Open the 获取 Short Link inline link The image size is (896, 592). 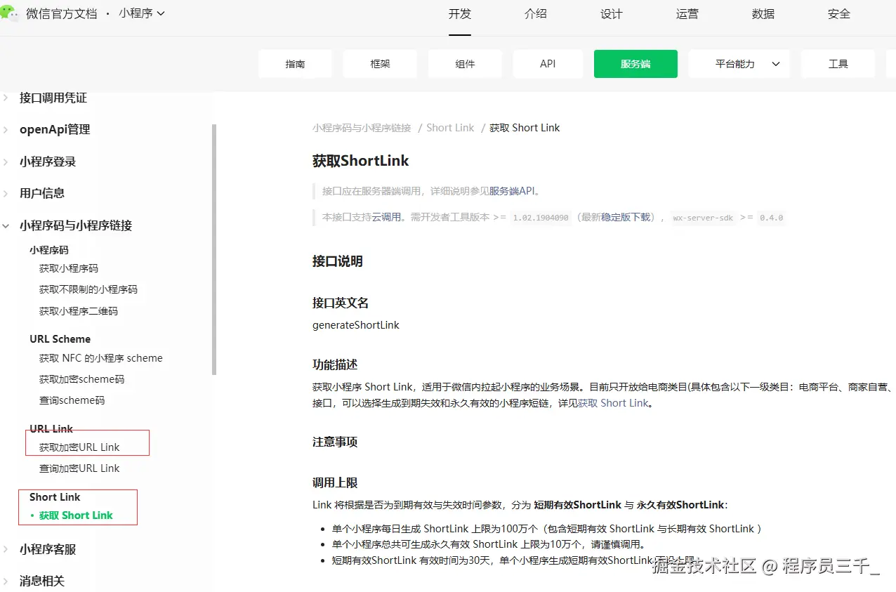click(613, 403)
